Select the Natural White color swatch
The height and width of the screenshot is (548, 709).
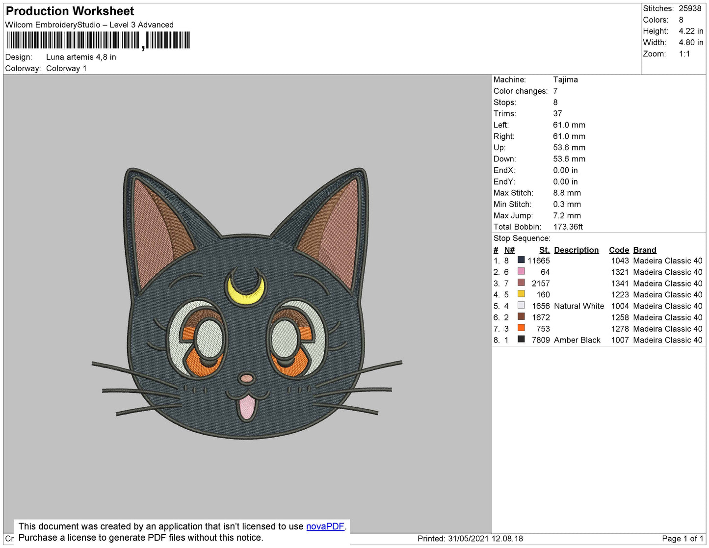coord(521,305)
